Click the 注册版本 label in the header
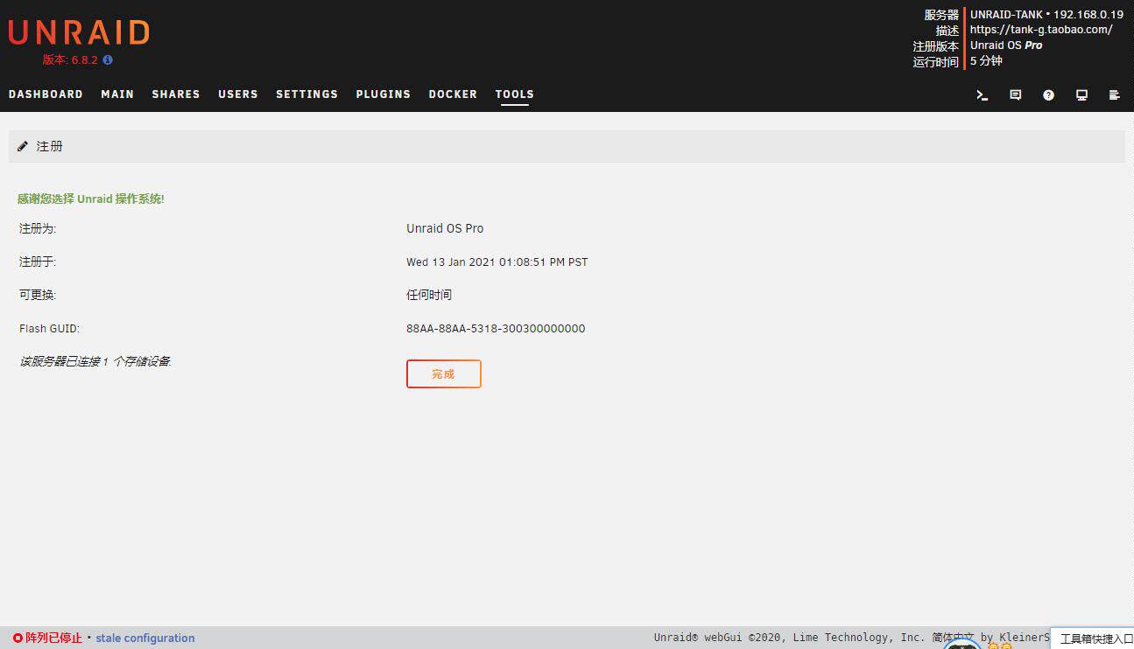The height and width of the screenshot is (649, 1134). tap(936, 46)
